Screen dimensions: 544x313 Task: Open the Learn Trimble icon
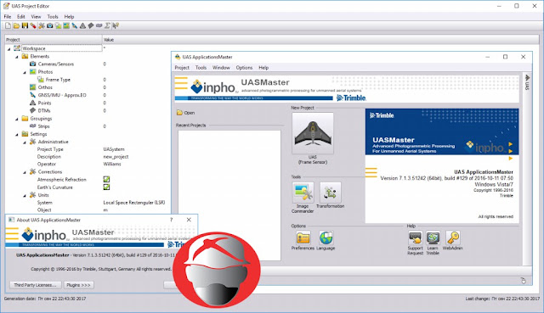tap(433, 238)
